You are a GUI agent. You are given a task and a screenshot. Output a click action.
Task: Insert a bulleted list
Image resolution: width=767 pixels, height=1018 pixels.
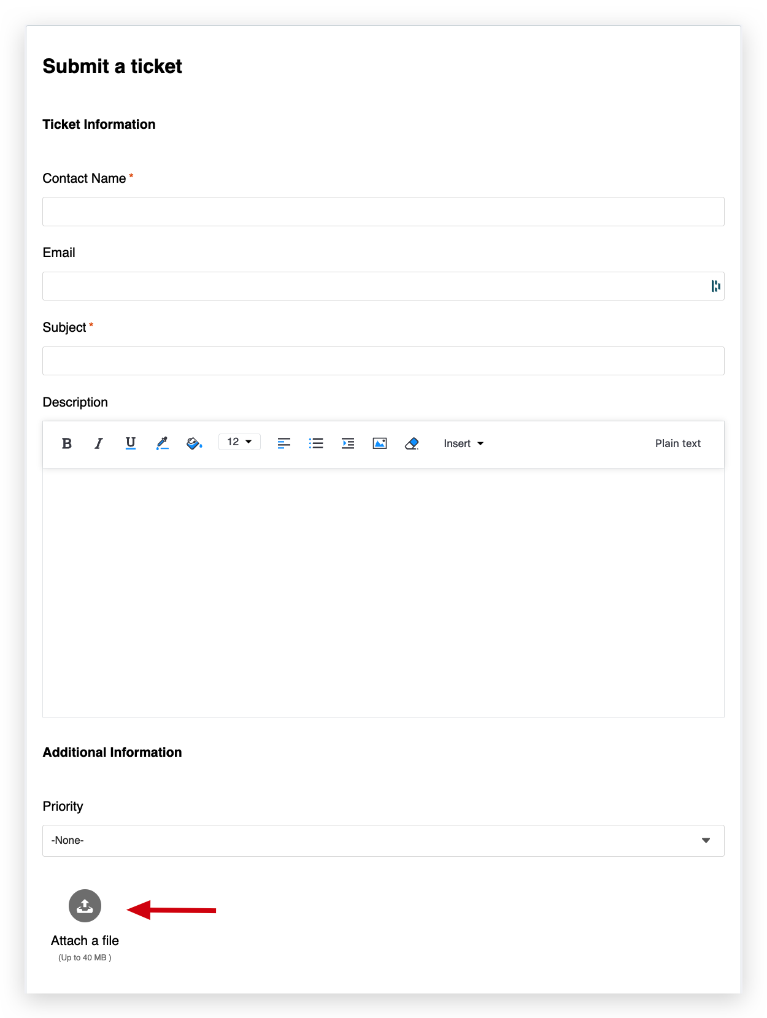316,443
